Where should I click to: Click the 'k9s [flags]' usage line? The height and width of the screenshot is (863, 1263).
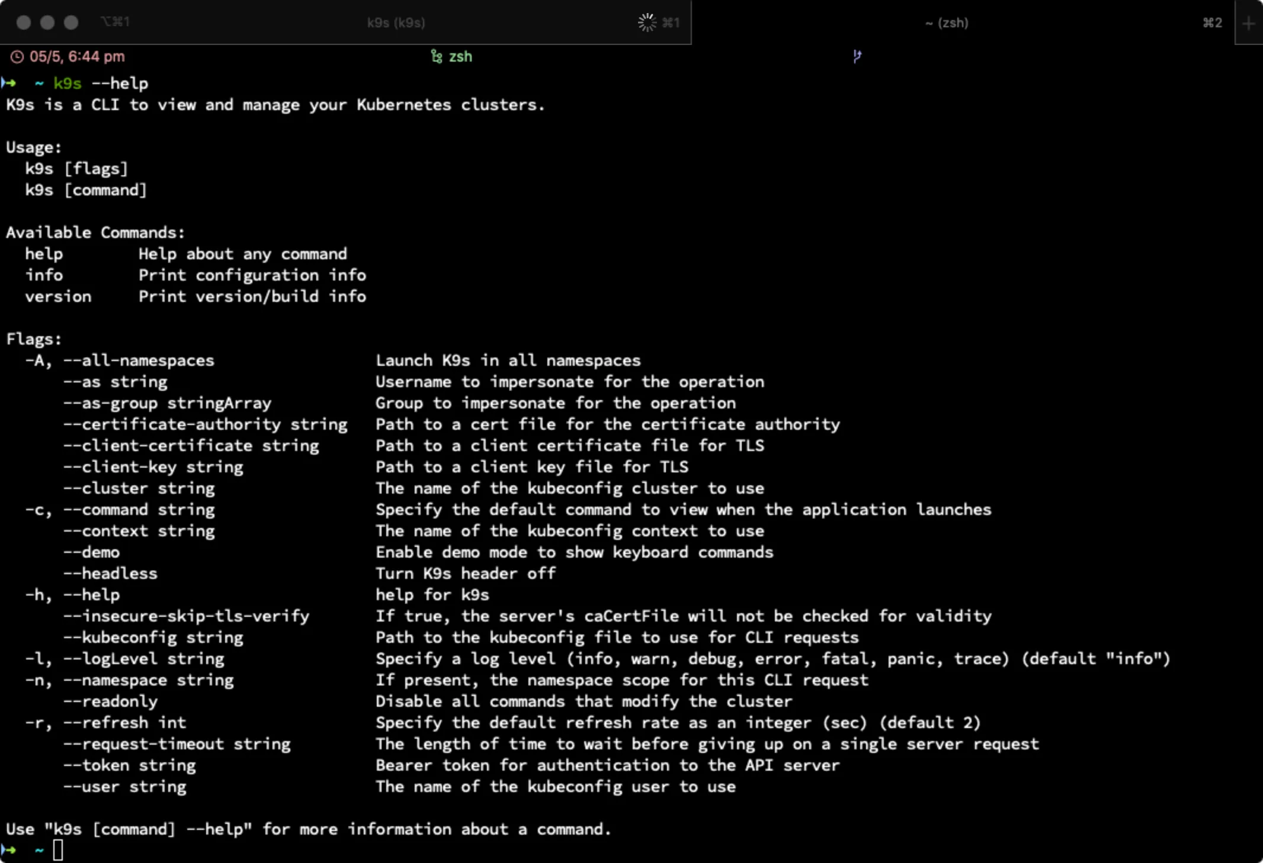point(76,169)
